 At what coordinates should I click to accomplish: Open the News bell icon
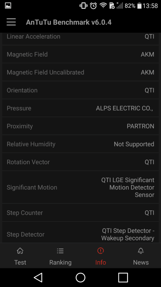point(141,251)
